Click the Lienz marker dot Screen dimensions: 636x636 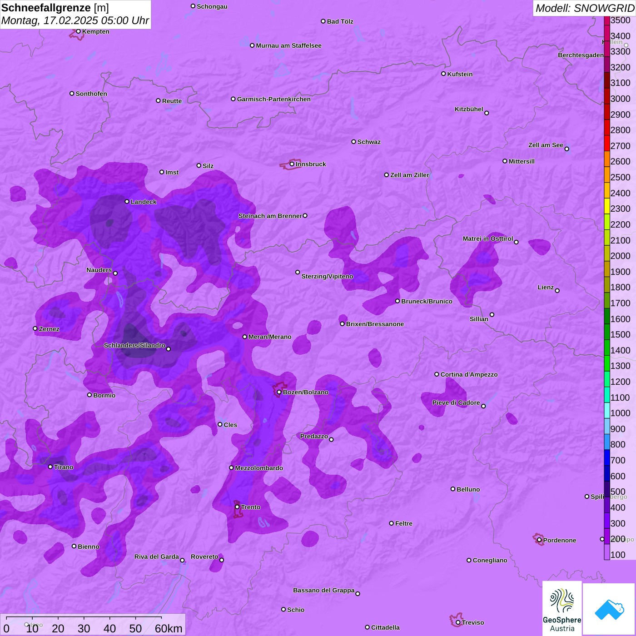(557, 291)
